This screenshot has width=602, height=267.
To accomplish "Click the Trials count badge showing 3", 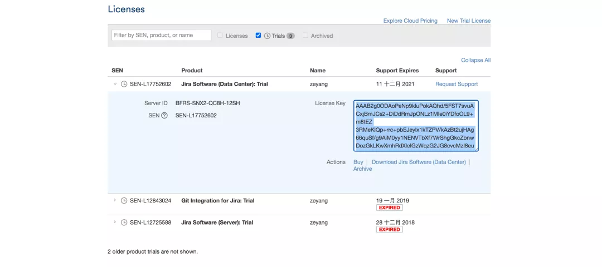I will click(x=290, y=36).
